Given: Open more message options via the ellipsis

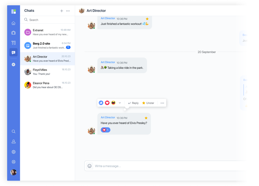Looking at the screenshot, I should pos(162,103).
